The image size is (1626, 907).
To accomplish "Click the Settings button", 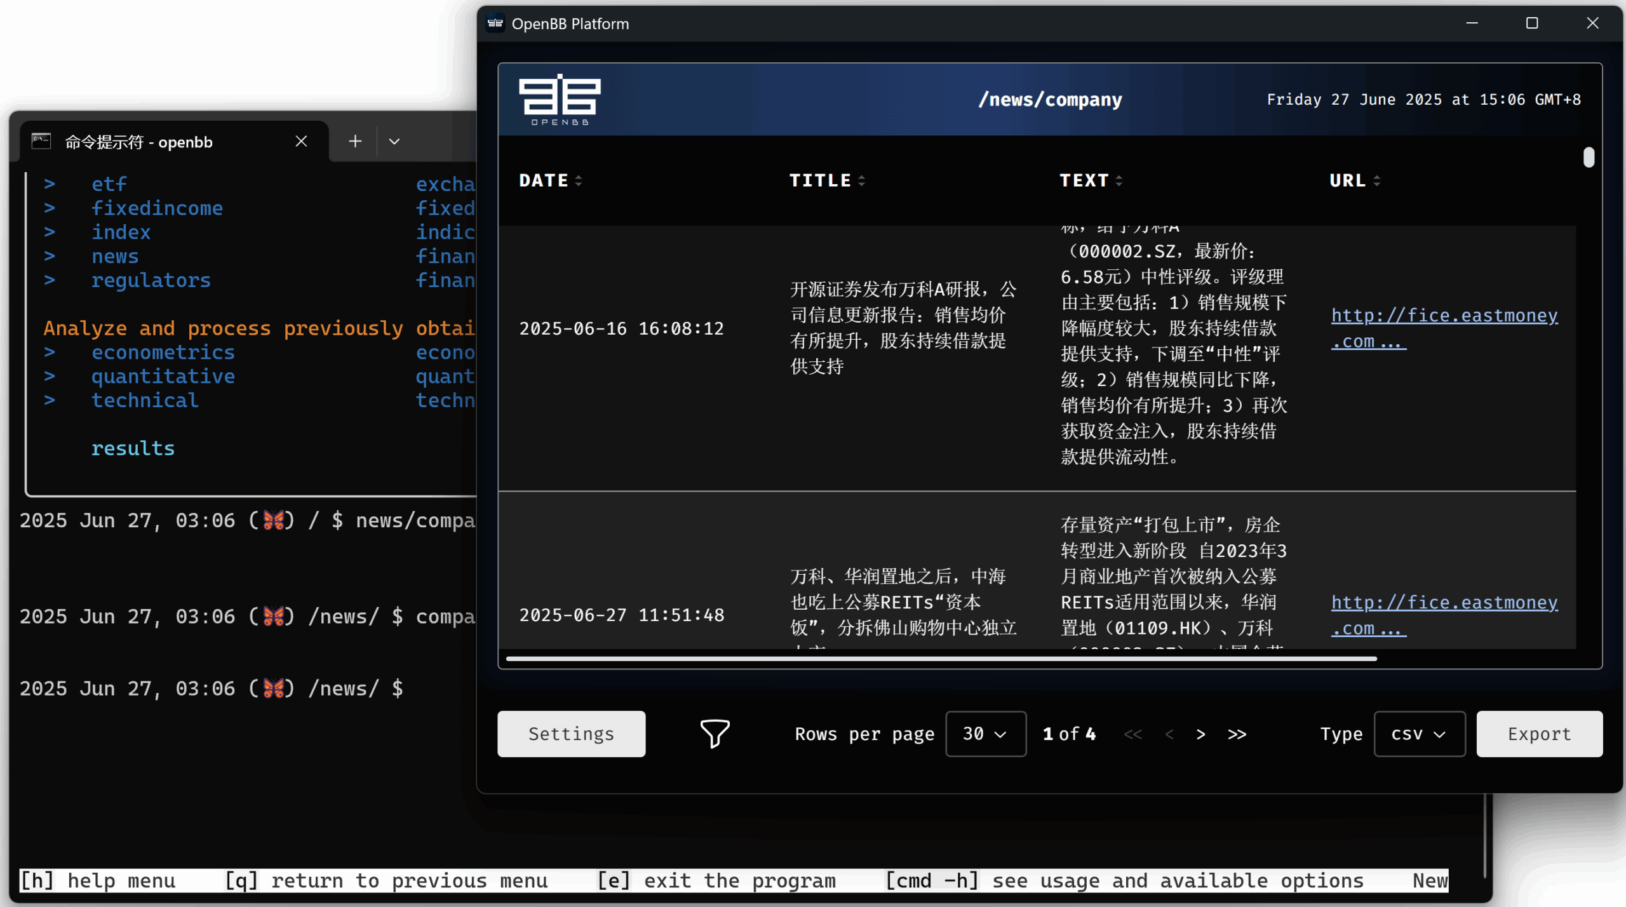I will [x=571, y=734].
